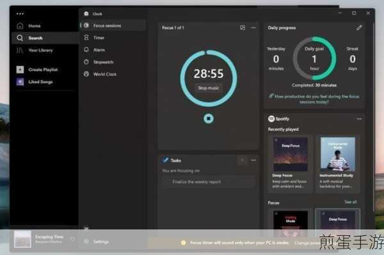
Task: Click the Your Library shelves icon
Action: pyautogui.click(x=20, y=50)
